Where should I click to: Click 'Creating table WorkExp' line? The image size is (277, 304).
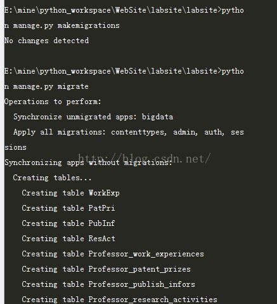tap(70, 193)
